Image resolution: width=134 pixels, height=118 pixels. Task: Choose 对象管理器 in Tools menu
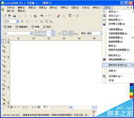[118, 29]
